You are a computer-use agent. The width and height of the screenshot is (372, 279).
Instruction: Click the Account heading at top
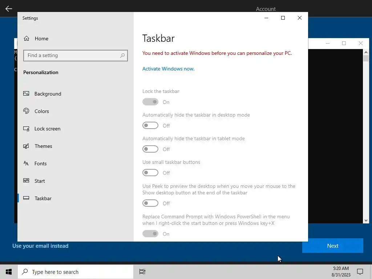[x=266, y=9]
